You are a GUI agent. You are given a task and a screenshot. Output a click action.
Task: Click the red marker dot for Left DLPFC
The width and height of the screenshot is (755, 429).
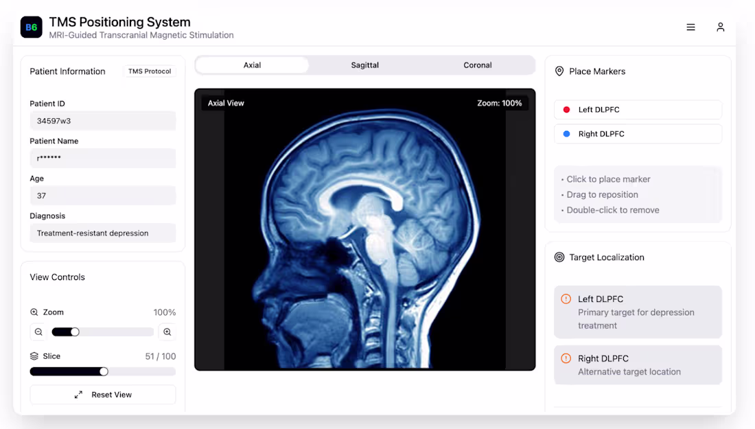(566, 109)
